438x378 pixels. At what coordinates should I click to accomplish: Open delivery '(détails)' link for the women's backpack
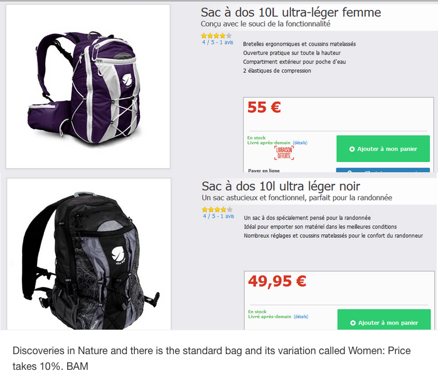click(x=300, y=143)
